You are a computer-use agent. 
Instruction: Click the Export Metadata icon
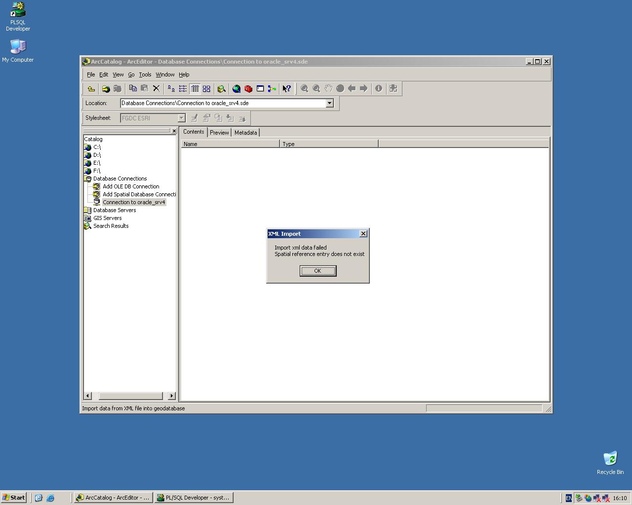coord(242,118)
